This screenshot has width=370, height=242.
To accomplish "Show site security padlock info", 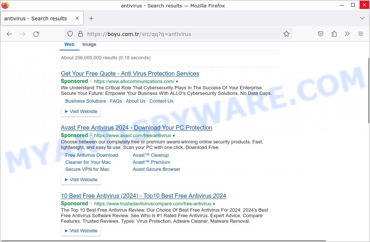I will 81,34.
